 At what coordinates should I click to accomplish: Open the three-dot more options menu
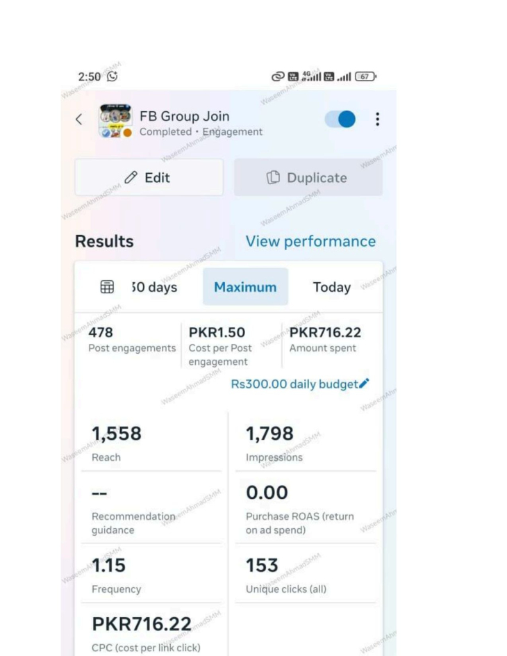click(x=377, y=120)
